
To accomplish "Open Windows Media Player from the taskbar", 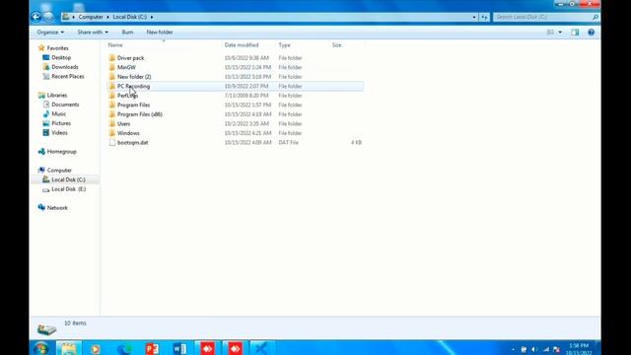I will click(96, 348).
